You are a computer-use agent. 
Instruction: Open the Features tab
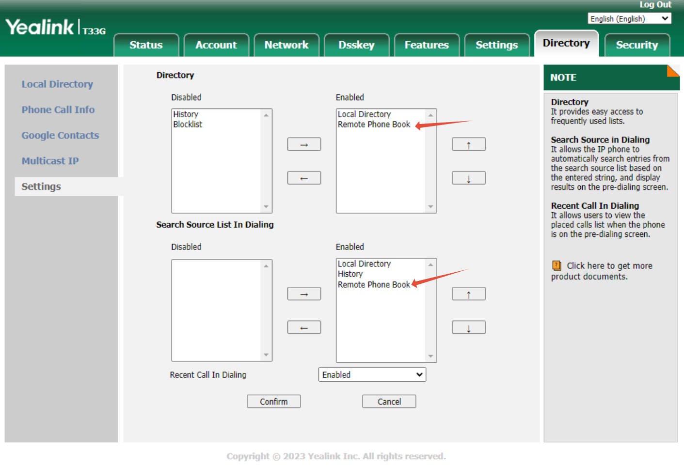[427, 45]
